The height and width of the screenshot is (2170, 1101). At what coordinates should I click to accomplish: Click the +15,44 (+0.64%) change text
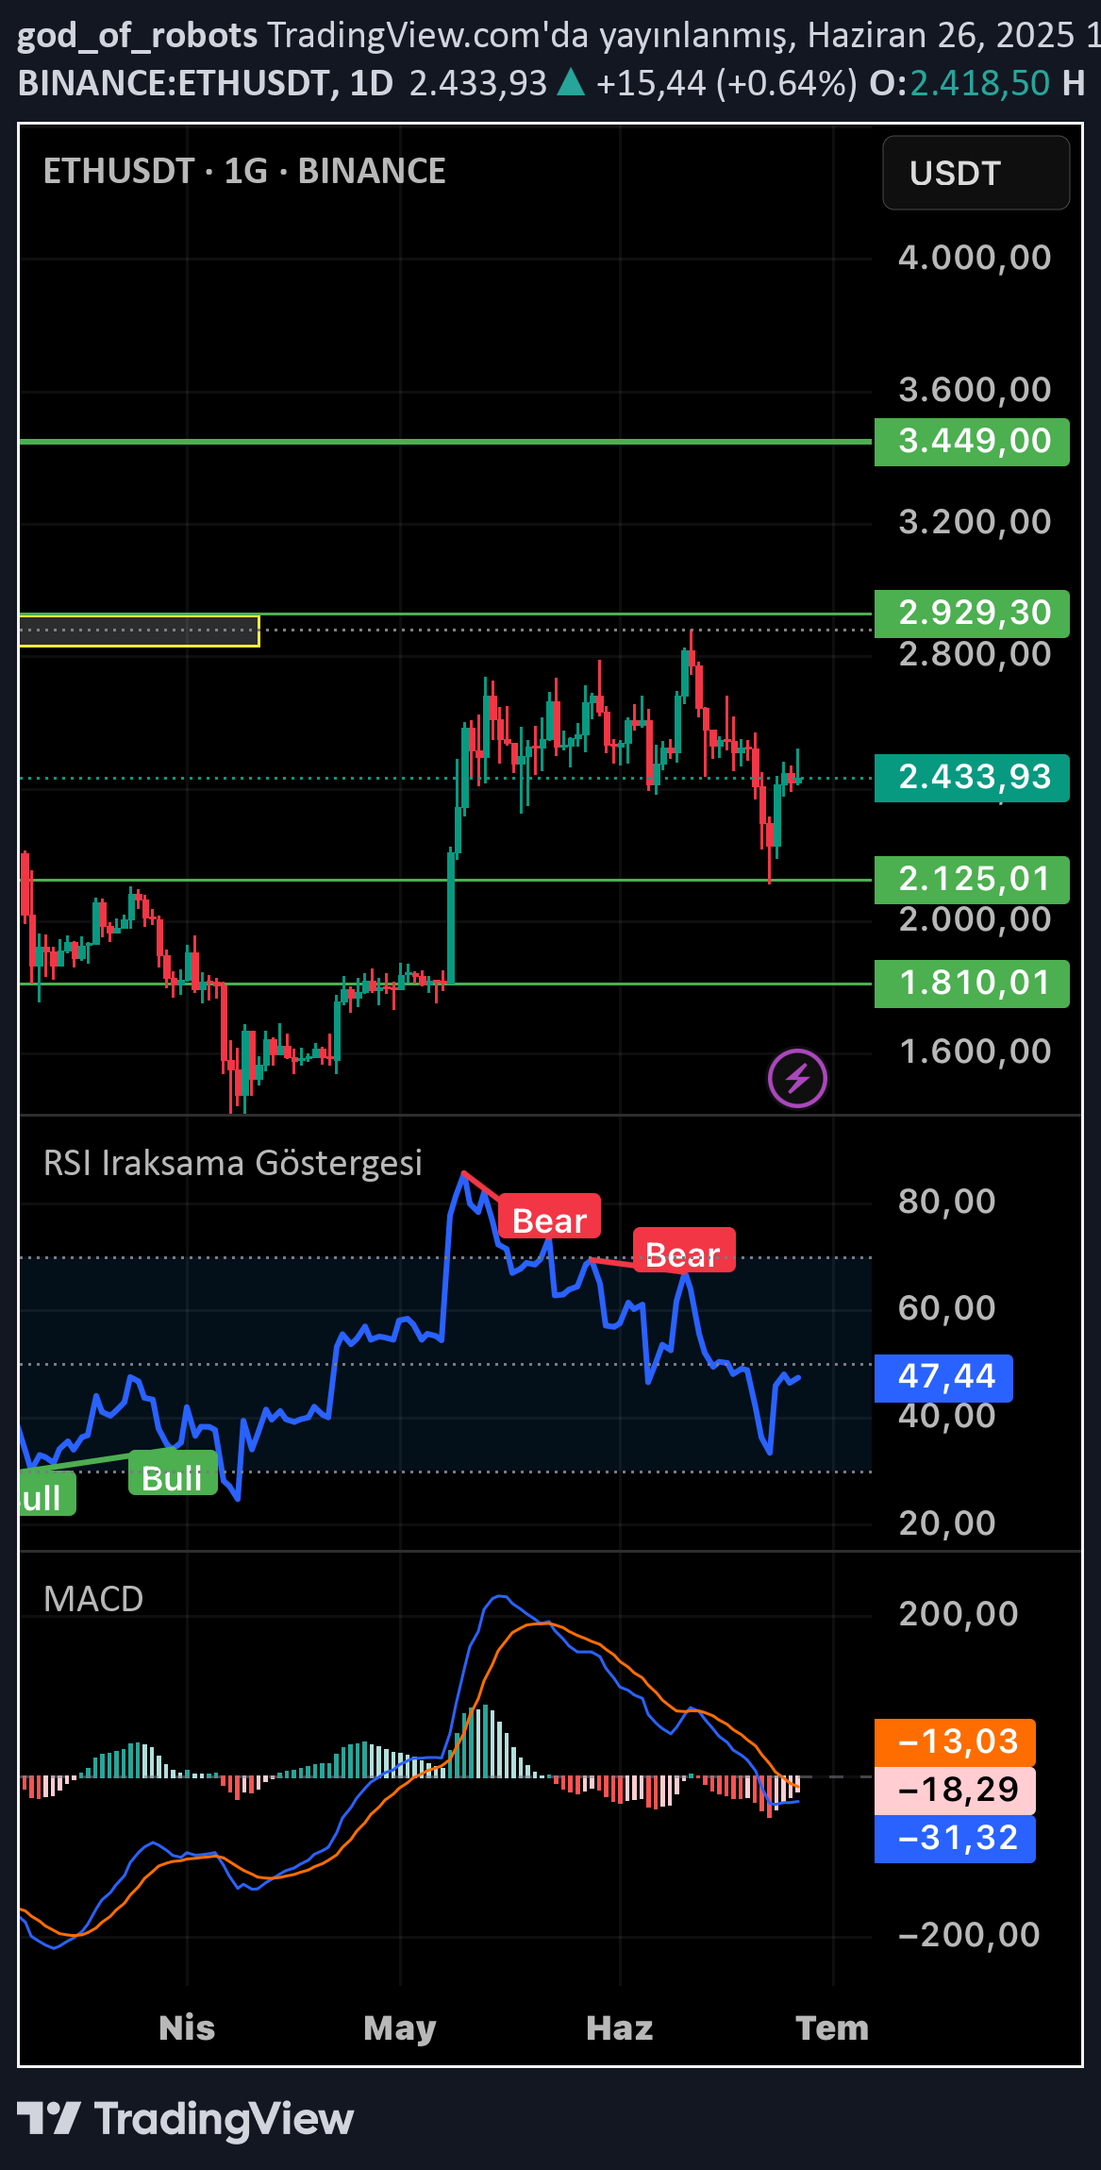pos(726,83)
